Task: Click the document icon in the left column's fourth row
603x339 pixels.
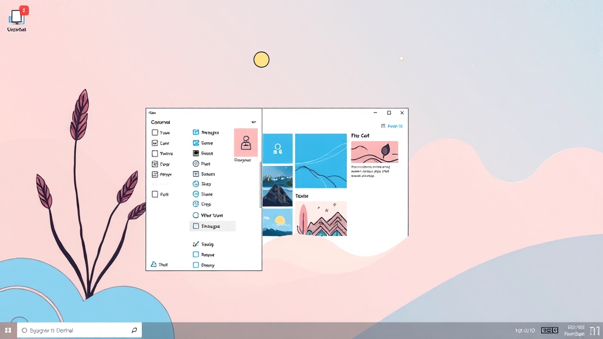Action: coord(155,164)
